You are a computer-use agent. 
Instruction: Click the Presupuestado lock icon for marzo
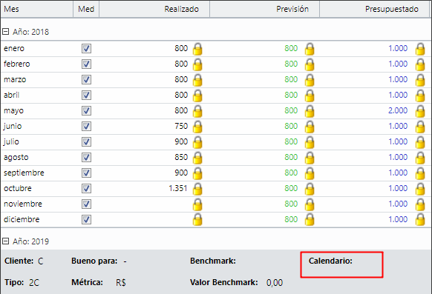(420, 80)
